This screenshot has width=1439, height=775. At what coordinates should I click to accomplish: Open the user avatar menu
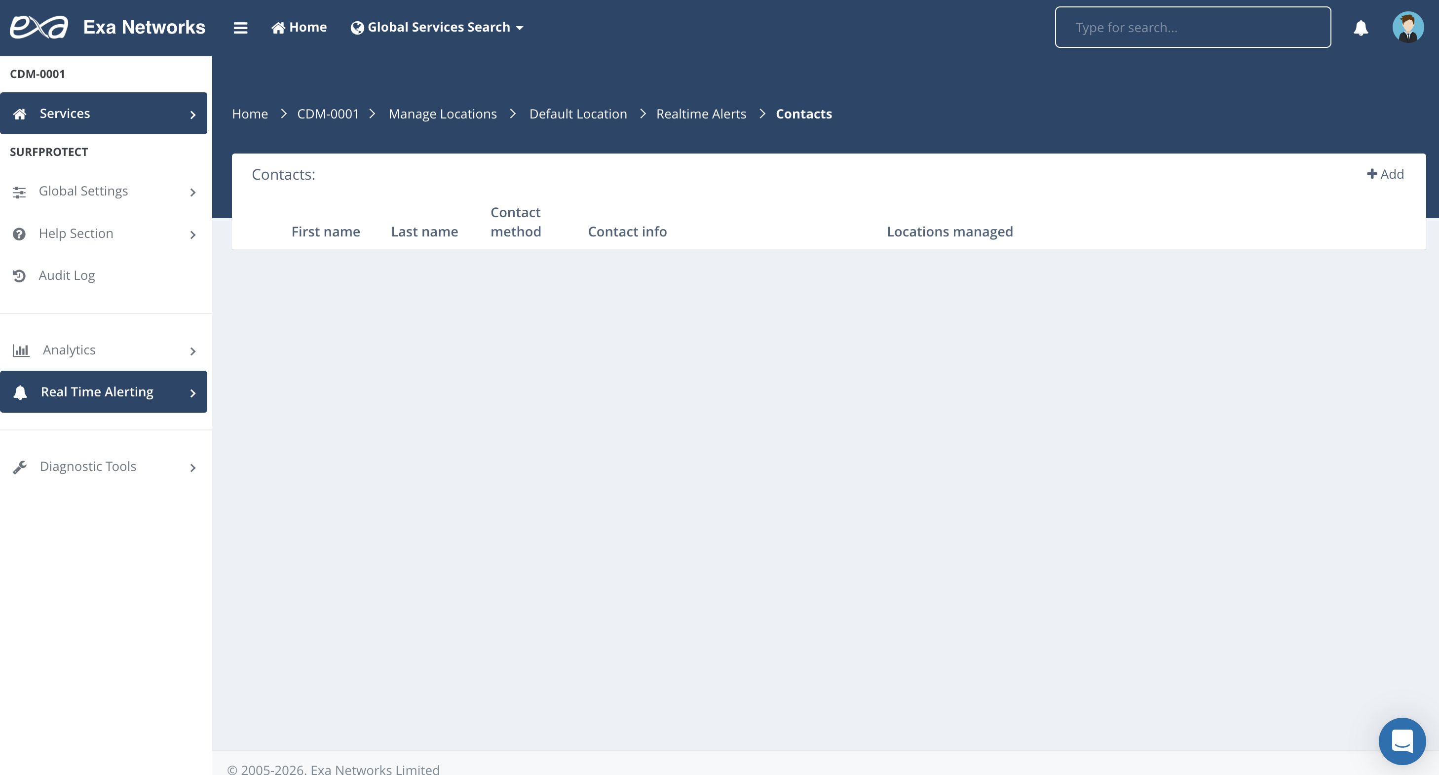click(1408, 27)
